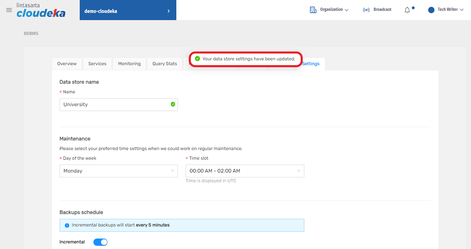Open notifications bell icon
471x249 pixels.
[407, 10]
